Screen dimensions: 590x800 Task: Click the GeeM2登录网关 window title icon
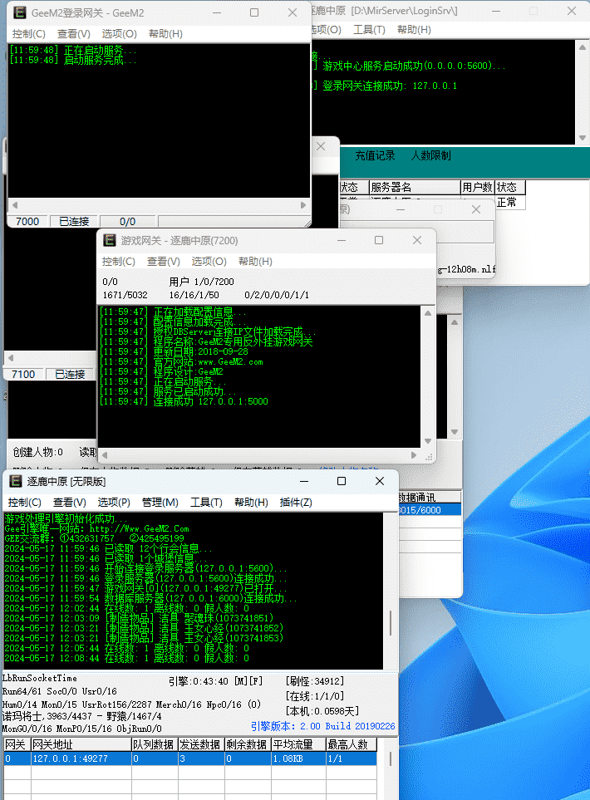tap(19, 12)
